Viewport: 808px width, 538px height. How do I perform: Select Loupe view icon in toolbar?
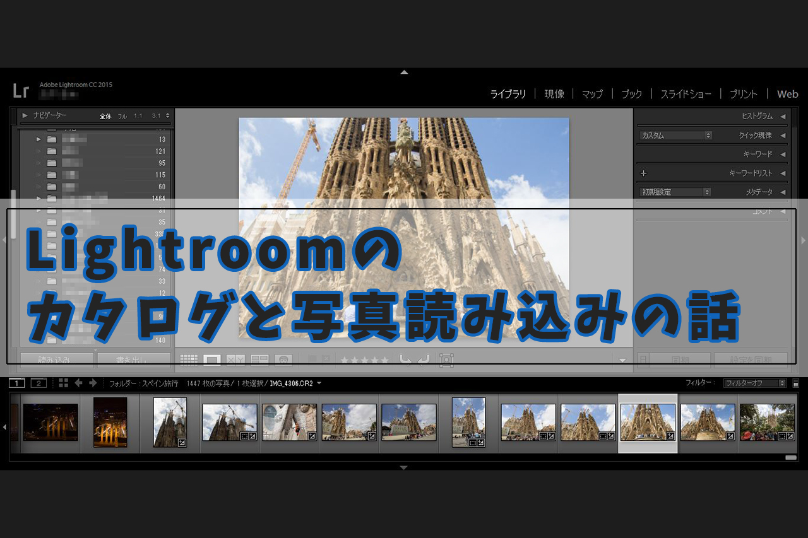(212, 360)
